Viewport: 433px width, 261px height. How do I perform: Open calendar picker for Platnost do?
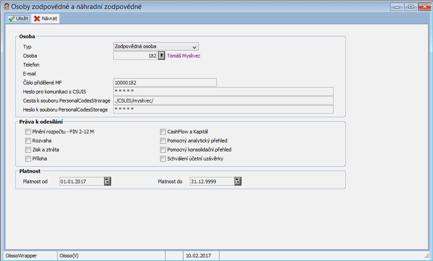(x=238, y=181)
